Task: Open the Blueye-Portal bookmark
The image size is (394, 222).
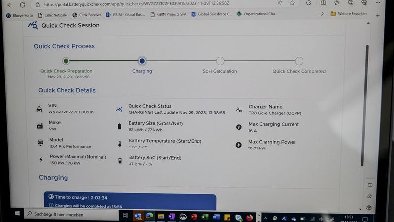Action: (20, 15)
